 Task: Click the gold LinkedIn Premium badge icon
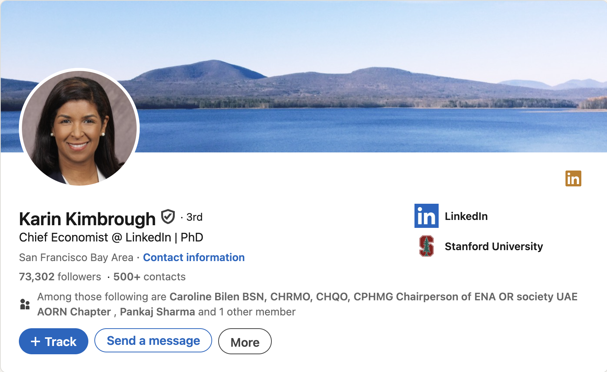573,178
